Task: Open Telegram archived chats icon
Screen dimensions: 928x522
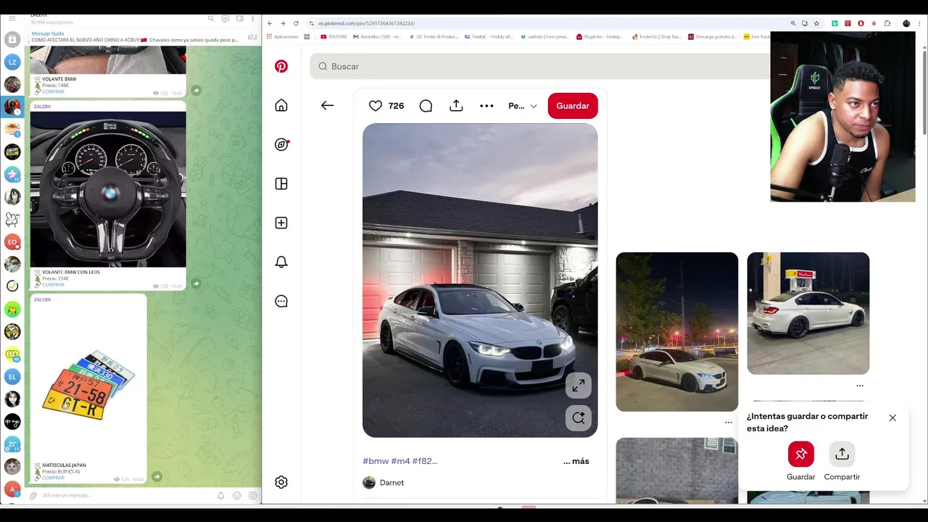Action: [x=12, y=40]
